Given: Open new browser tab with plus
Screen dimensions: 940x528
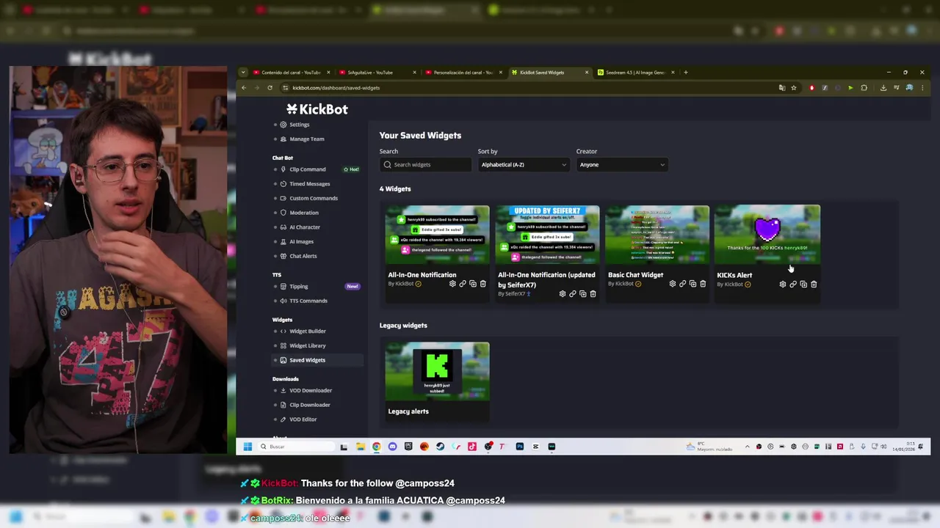Looking at the screenshot, I should click(686, 73).
